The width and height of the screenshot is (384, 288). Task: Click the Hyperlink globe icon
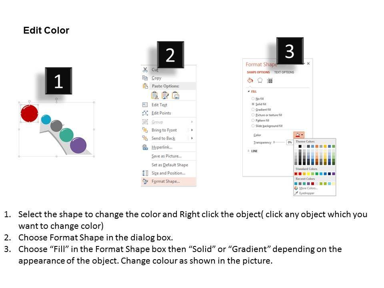coord(145,147)
